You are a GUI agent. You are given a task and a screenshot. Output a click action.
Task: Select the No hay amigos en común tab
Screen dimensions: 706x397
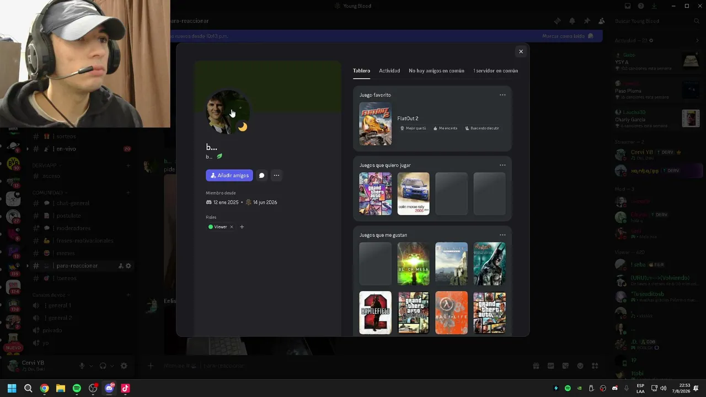(x=436, y=71)
